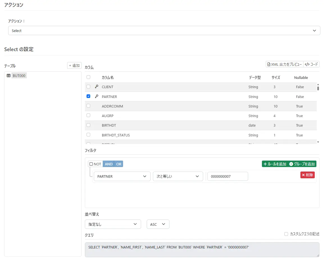Screen dimensions: 324x258
Task: Click the BIRTHDT column name
Action: [109, 125]
